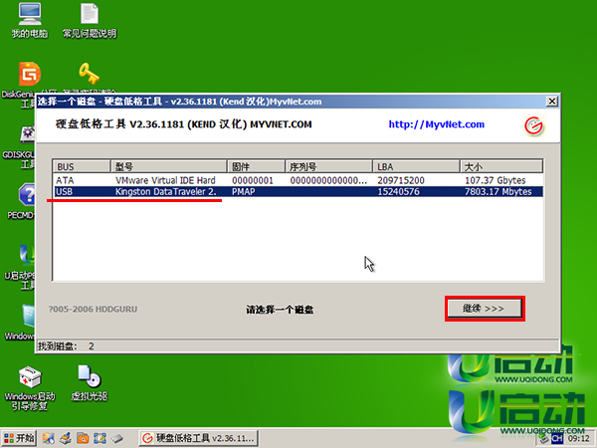Click the 型号 column header
The width and height of the screenshot is (597, 448).
(169, 166)
